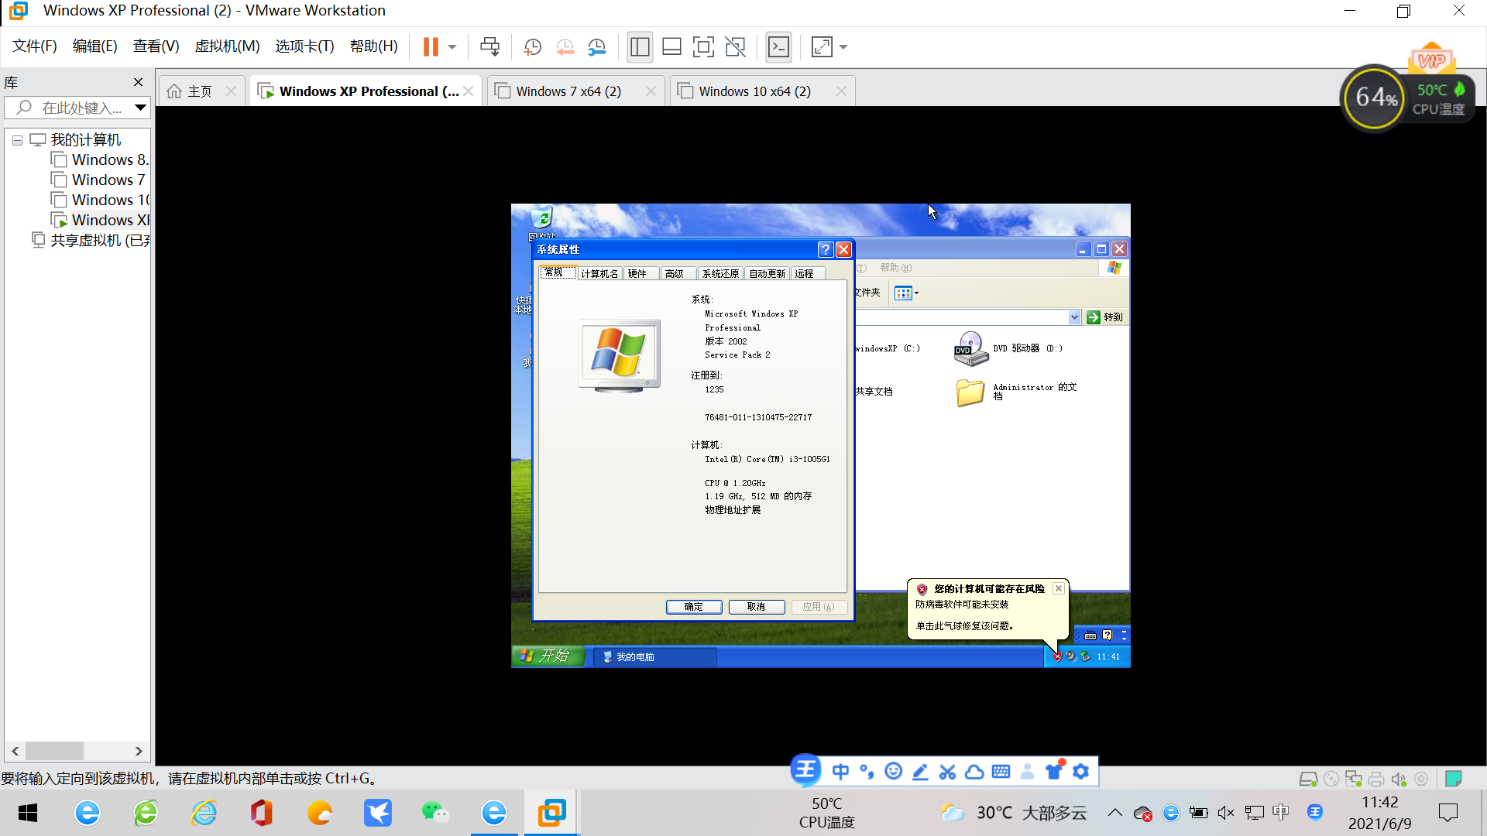Switch to the Windows 7 x64 (2) tab

[x=568, y=91]
